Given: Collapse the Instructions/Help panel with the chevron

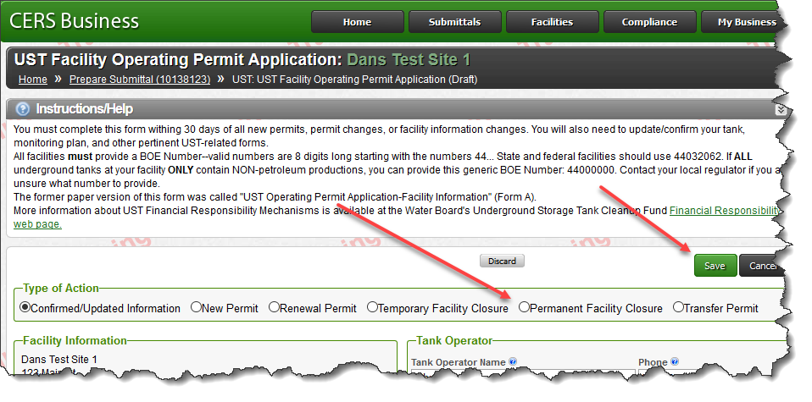Looking at the screenshot, I should [780, 110].
